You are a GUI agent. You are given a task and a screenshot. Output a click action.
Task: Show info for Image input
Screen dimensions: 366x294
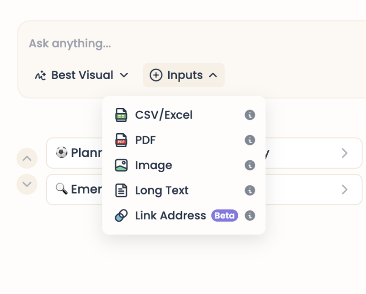click(250, 166)
